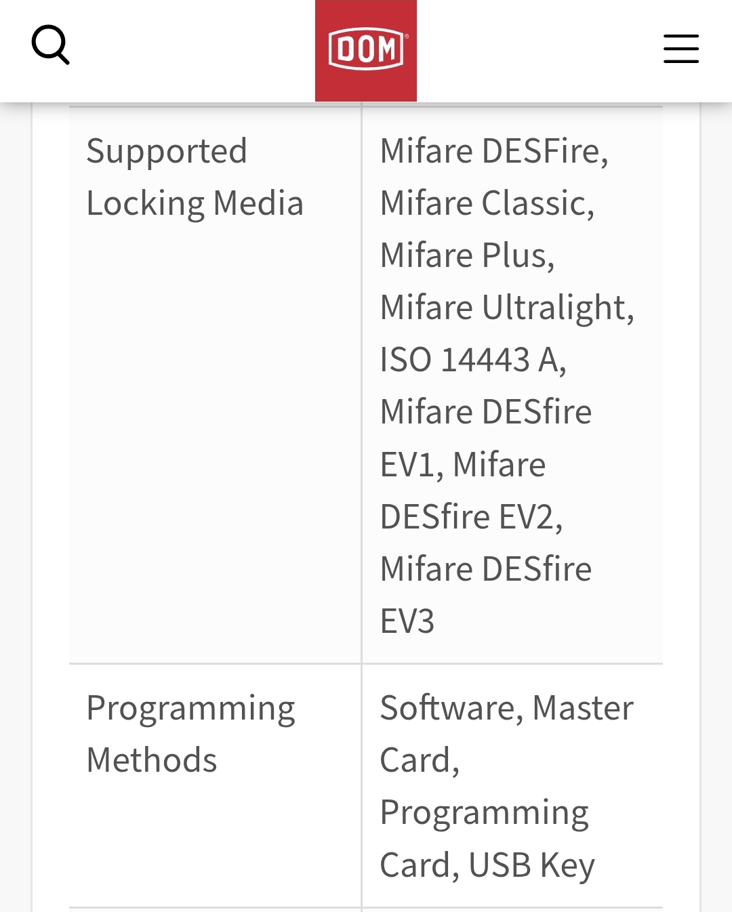Click the EV1, Mifare text line
Image resolution: width=732 pixels, height=912 pixels.
click(462, 465)
